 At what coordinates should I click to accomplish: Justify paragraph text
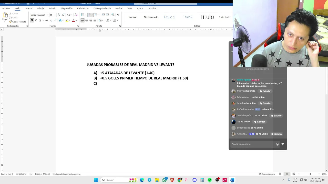coord(95,20)
